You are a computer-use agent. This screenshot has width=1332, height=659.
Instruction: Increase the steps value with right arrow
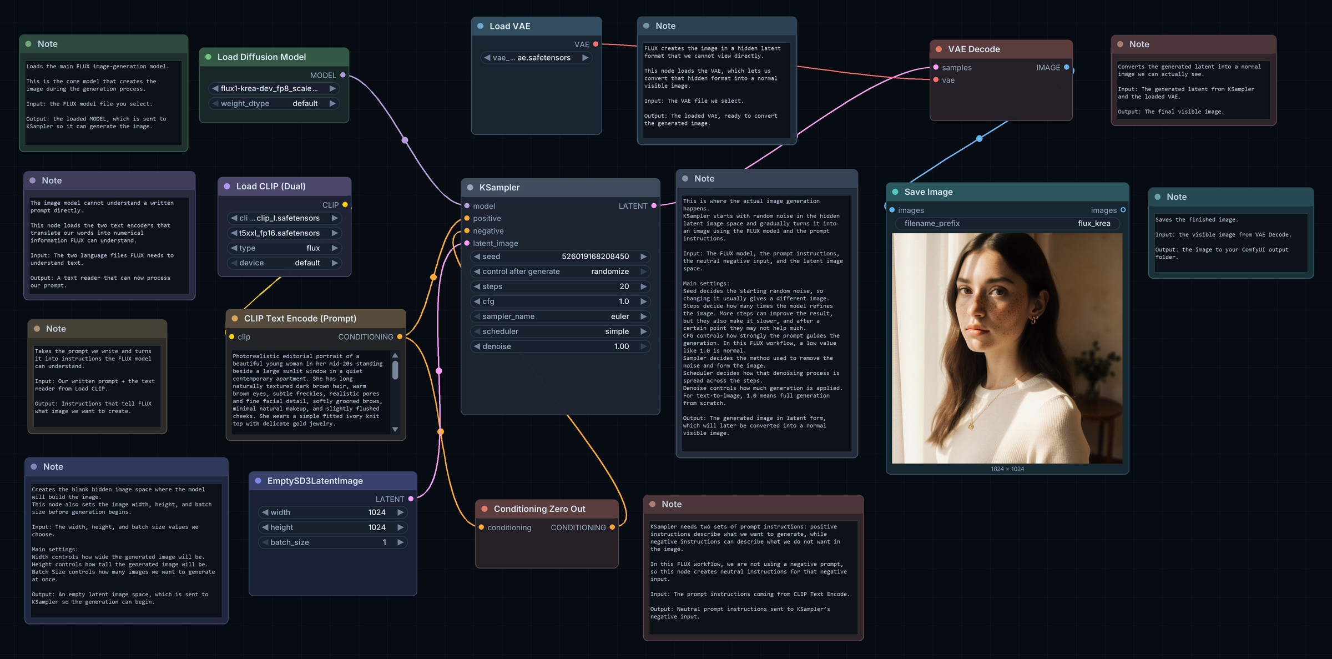pos(644,286)
